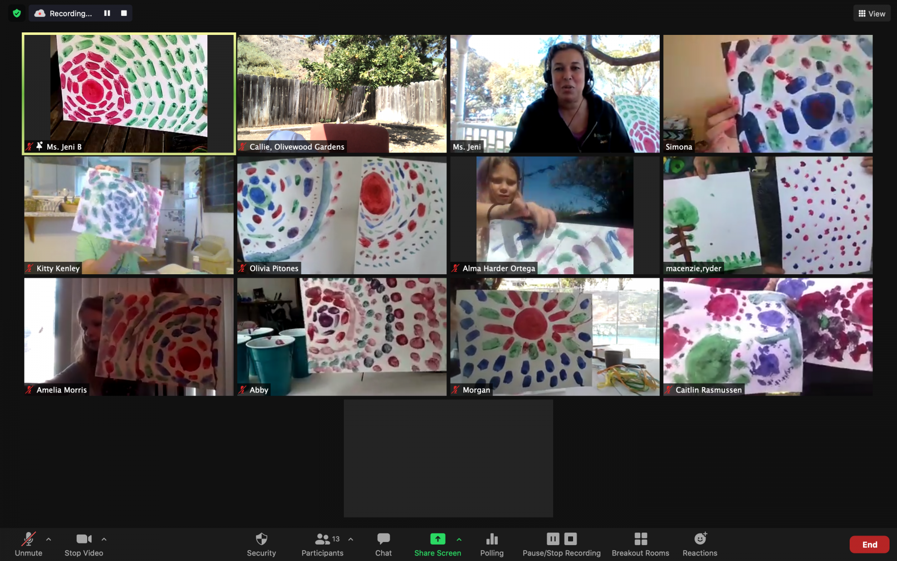The height and width of the screenshot is (561, 897).
Task: Select Morgan's video tile
Action: point(555,337)
